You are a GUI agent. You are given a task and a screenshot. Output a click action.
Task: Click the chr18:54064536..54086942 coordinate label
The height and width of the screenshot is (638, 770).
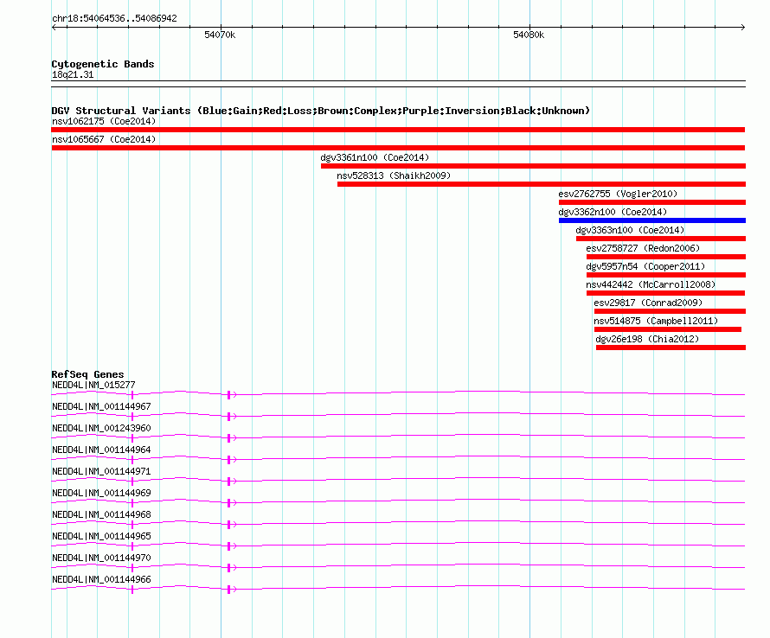(x=114, y=18)
